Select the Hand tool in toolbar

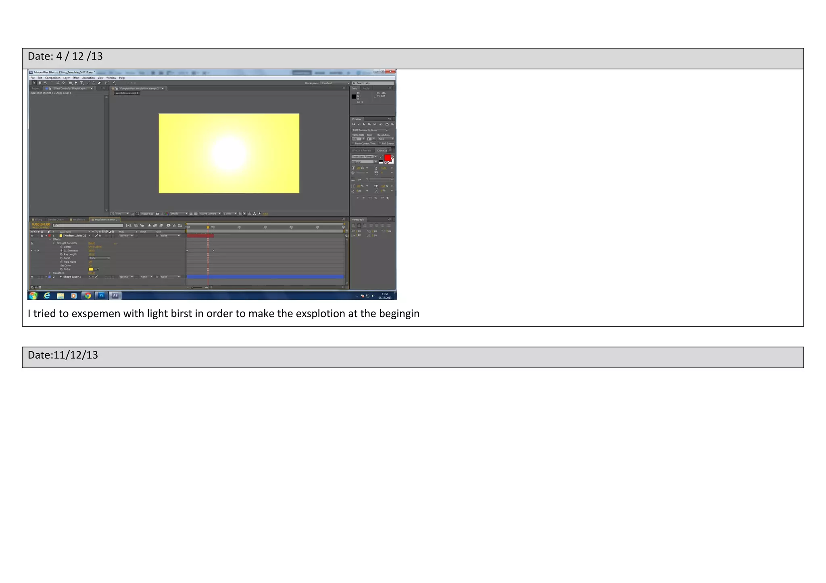(x=40, y=83)
